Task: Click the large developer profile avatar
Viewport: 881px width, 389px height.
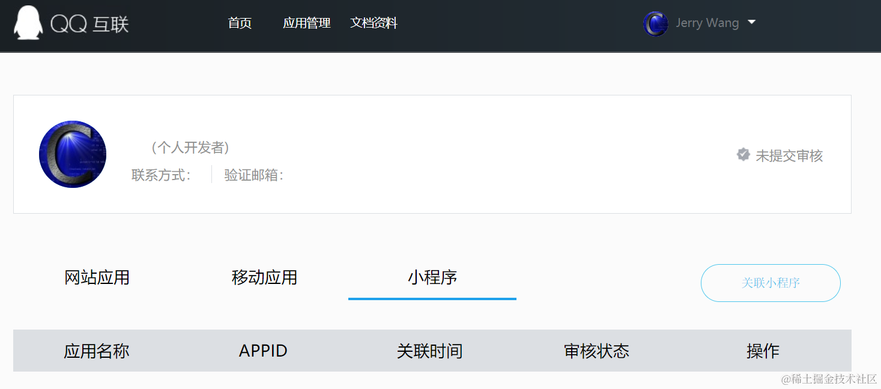Action: 73,154
